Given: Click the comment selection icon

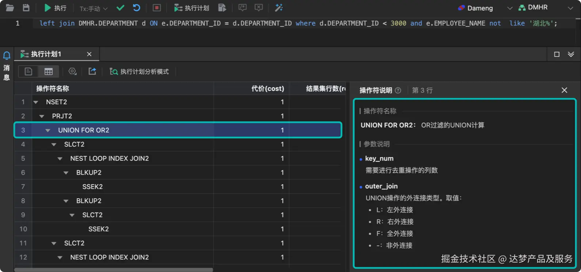Looking at the screenshot, I should tap(242, 8).
